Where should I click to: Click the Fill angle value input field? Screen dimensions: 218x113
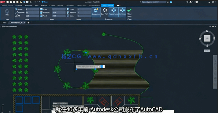tap(32, 16)
